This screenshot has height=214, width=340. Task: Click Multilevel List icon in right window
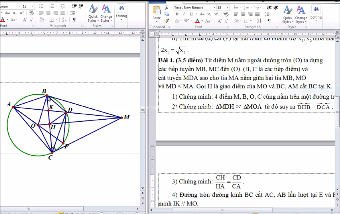[x=257, y=8]
